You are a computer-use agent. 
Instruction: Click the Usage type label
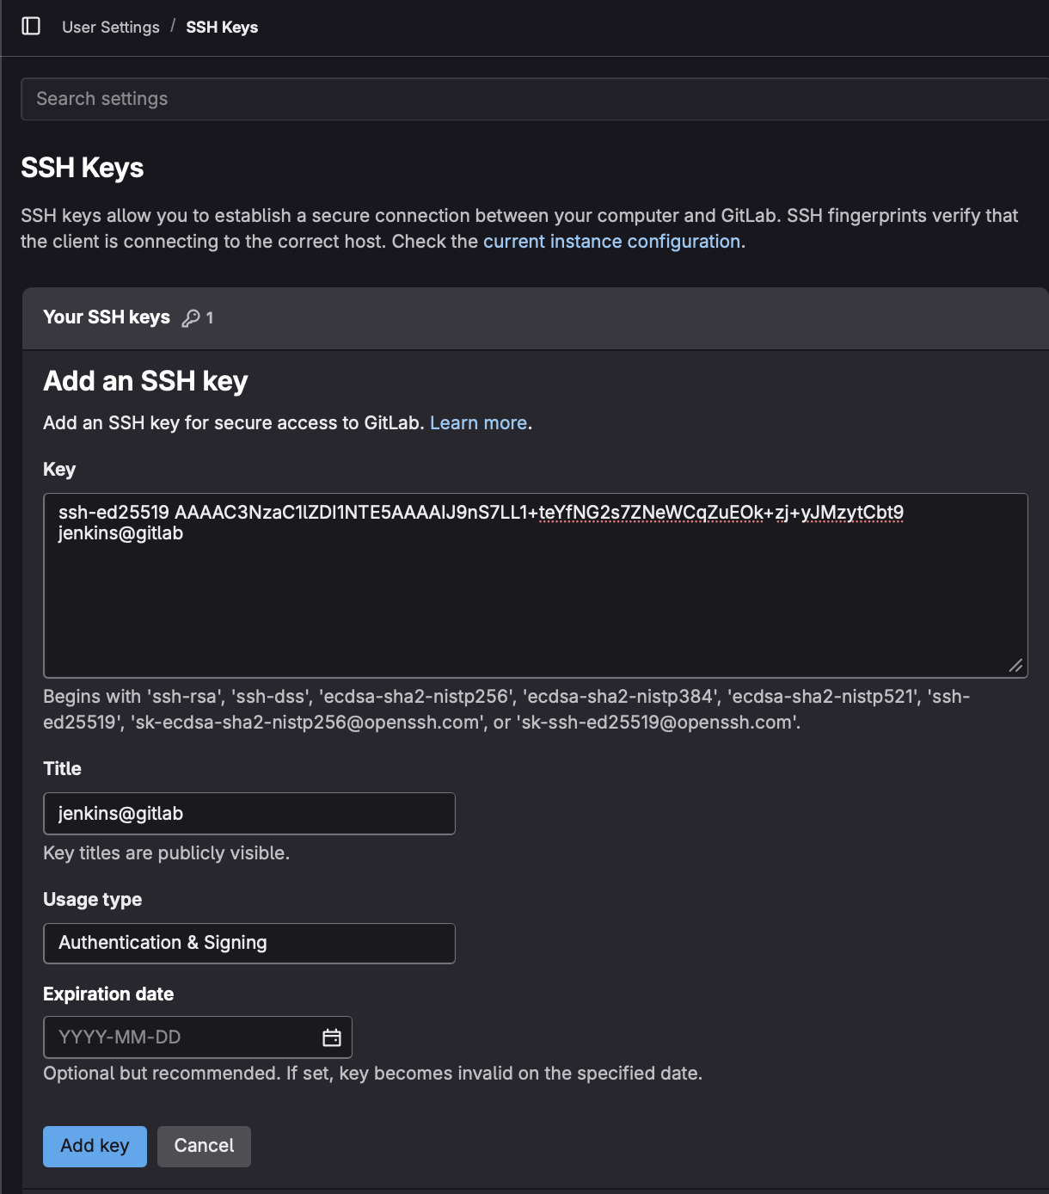click(93, 900)
